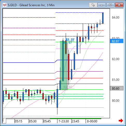Click the red scroll-right arrow
126x126 pixels.
click(x=121, y=121)
